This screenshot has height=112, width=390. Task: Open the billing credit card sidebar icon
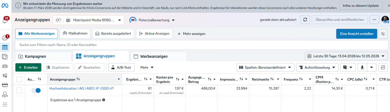[5, 85]
